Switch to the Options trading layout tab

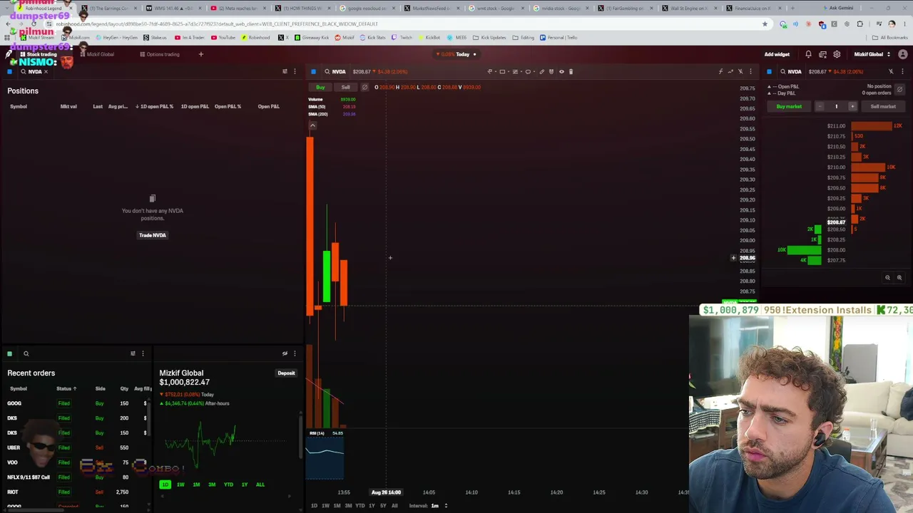point(160,54)
